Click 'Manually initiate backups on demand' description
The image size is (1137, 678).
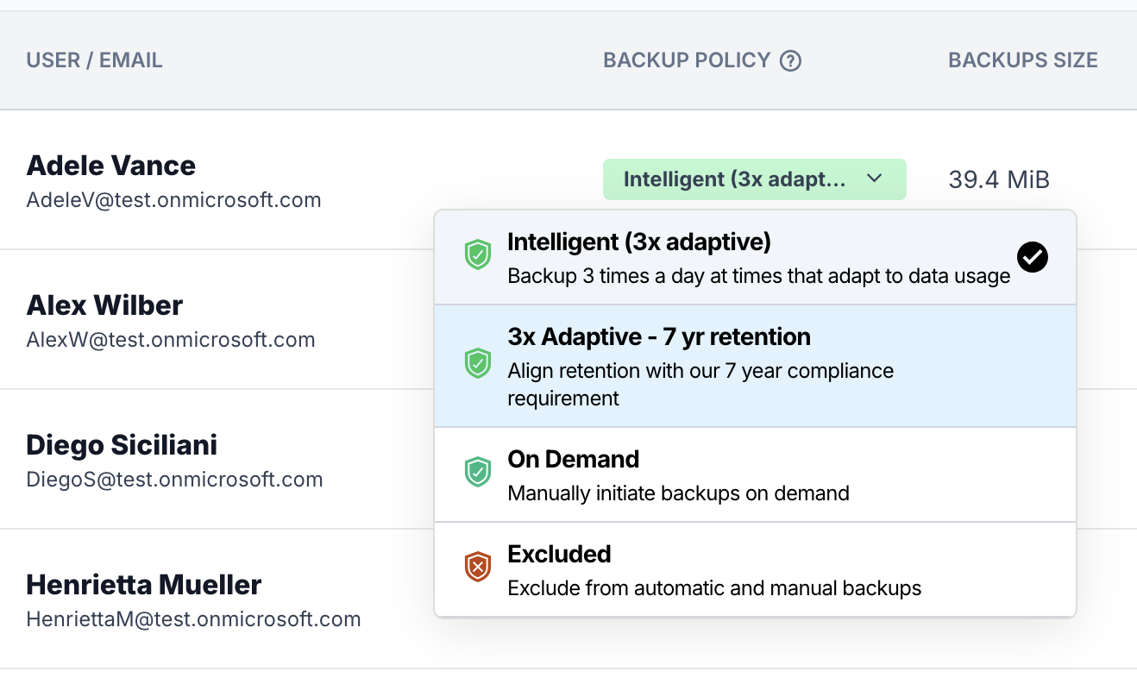pos(678,493)
